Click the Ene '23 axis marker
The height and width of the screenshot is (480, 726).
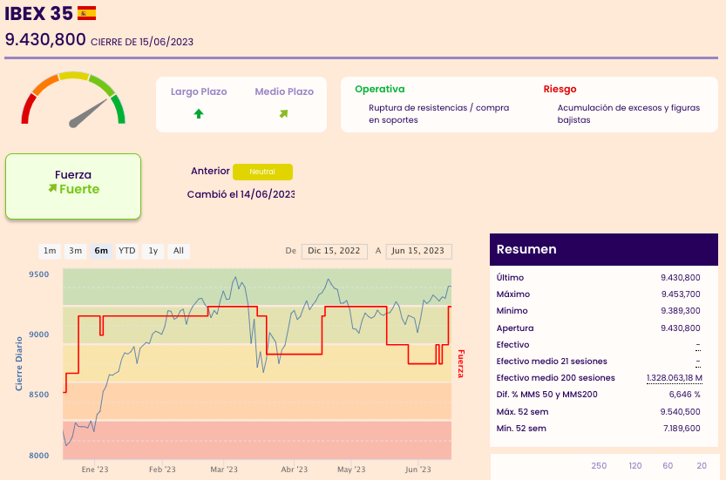click(x=94, y=470)
